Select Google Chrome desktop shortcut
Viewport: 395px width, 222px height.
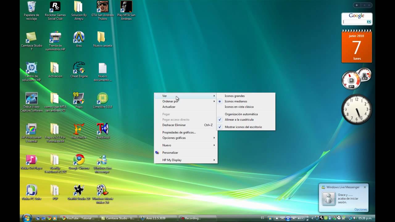pos(79,161)
